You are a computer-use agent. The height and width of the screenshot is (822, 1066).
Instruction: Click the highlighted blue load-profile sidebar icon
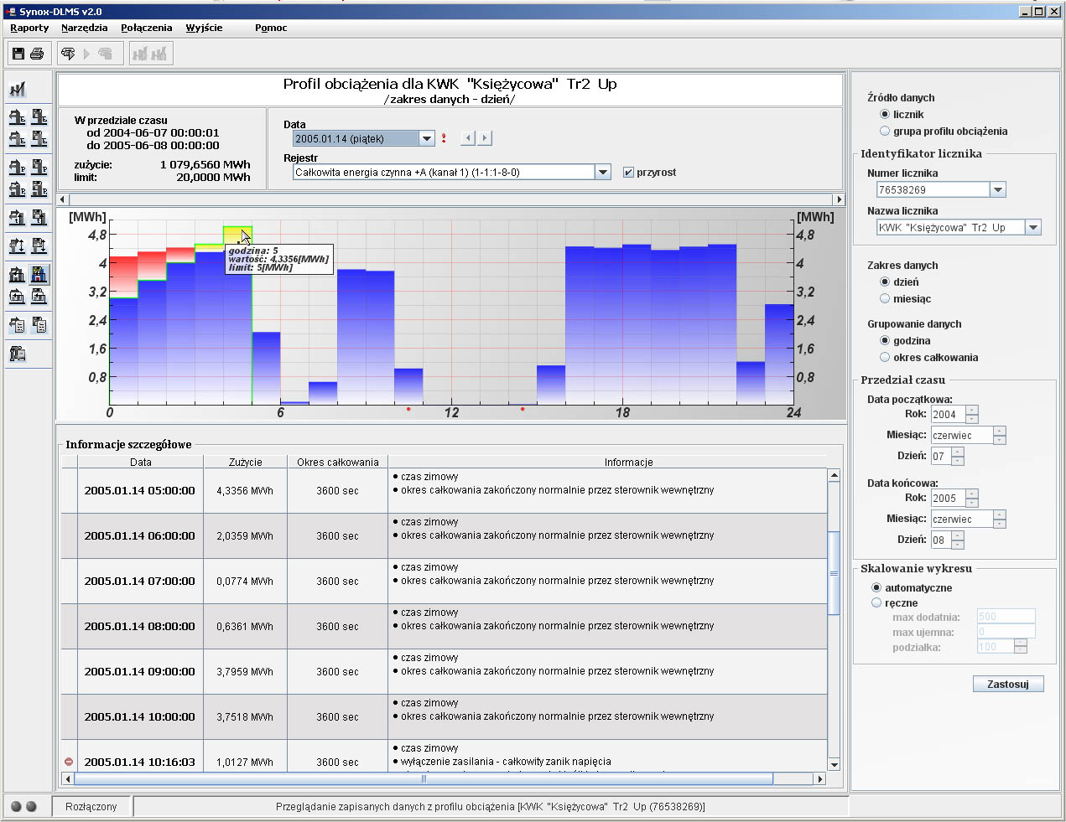point(39,274)
